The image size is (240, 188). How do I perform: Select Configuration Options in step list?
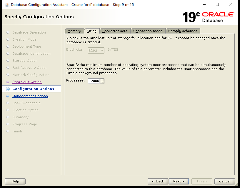(33, 89)
